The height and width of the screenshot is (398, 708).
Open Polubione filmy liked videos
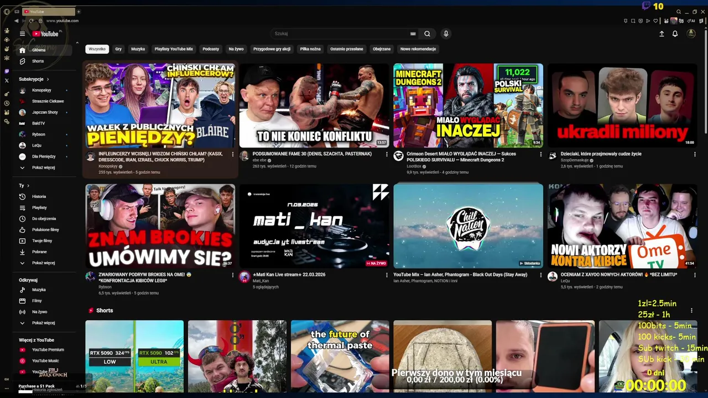click(x=44, y=230)
